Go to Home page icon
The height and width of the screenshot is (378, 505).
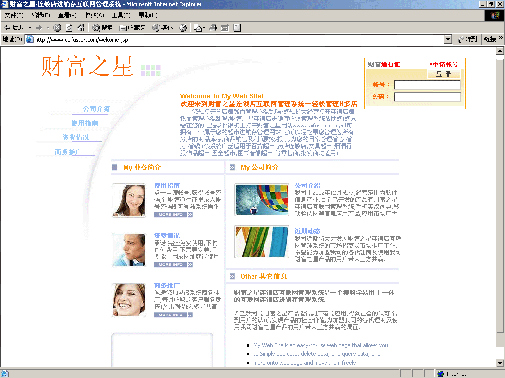(81, 28)
